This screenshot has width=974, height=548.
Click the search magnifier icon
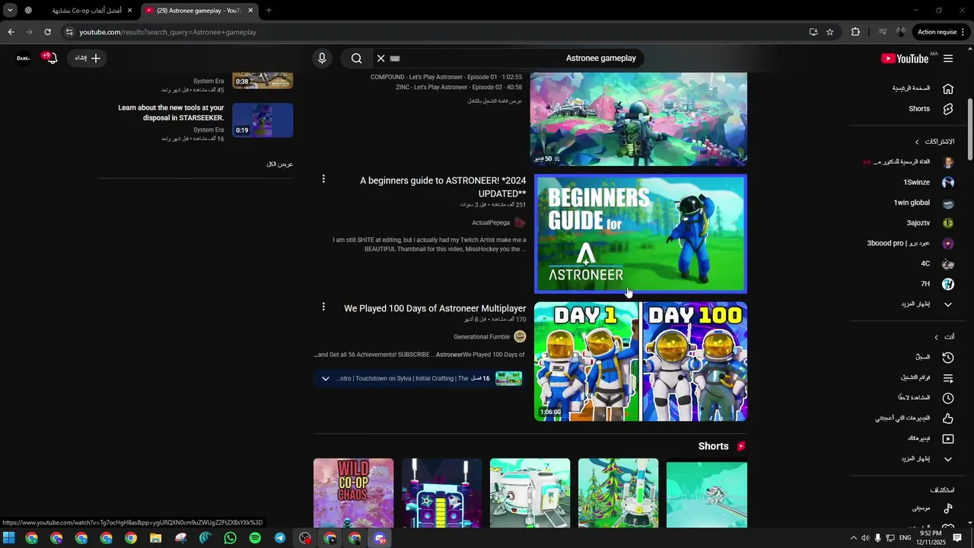356,58
